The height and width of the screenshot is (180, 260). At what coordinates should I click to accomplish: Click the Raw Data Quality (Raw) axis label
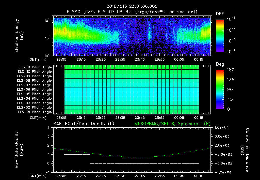[x=19, y=150]
